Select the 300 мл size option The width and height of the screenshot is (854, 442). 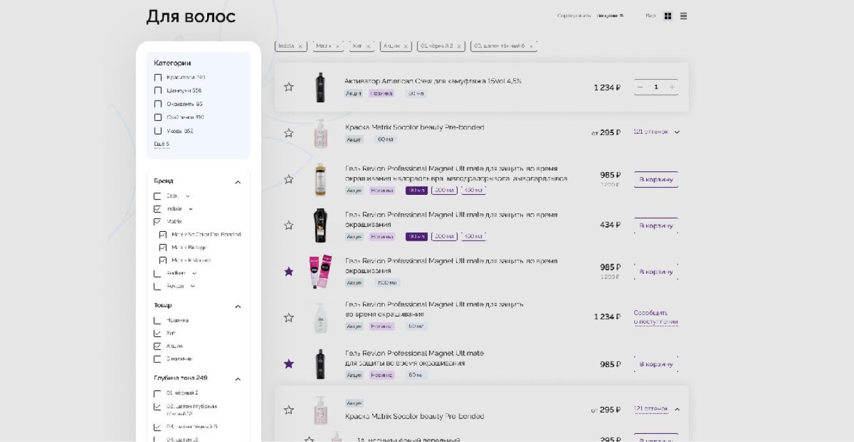point(444,190)
